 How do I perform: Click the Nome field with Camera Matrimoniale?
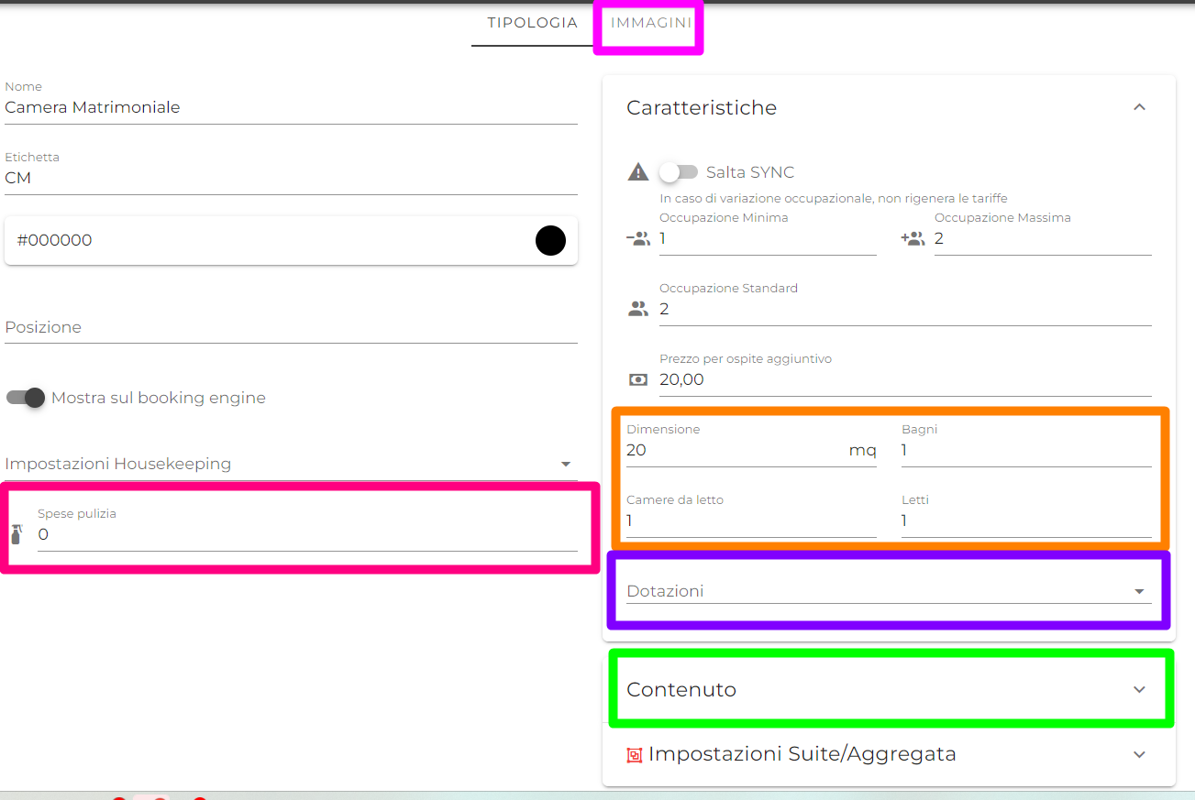(x=291, y=107)
